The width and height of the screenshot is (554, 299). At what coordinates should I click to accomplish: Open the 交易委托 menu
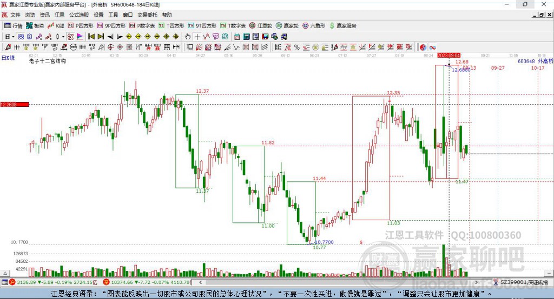click(147, 15)
